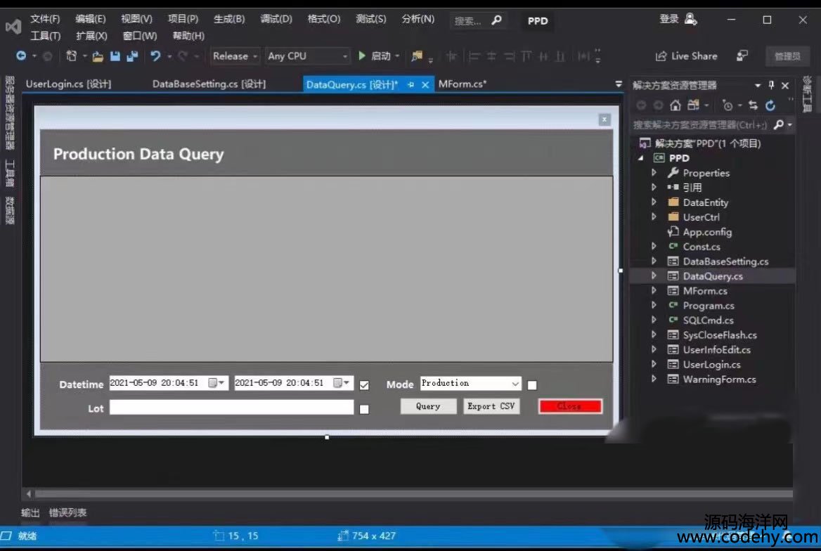
Task: Collapse the PPD project node
Action: (641, 157)
